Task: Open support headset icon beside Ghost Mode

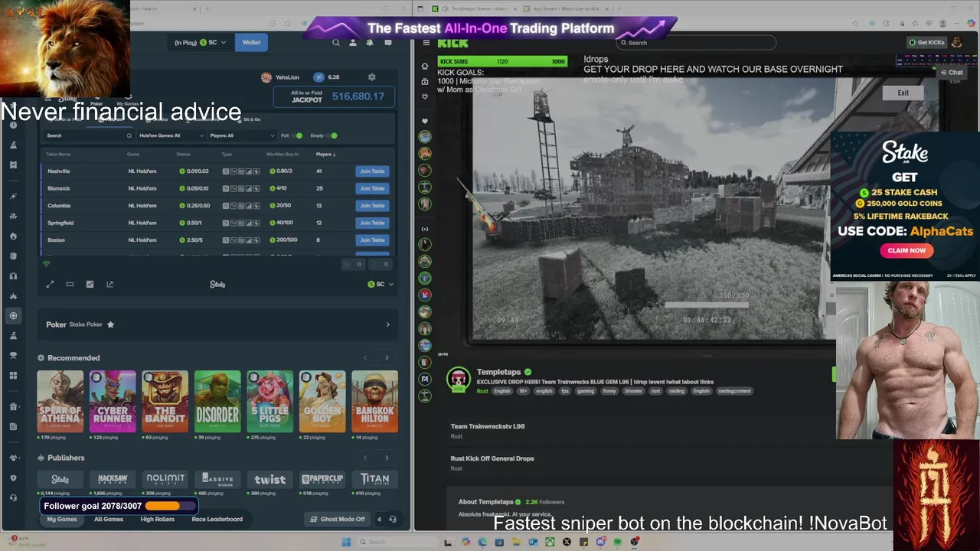Action: [393, 519]
